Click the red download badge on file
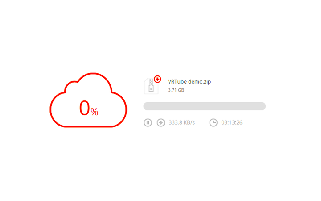Screen dimensions: 321x201 pos(157,79)
